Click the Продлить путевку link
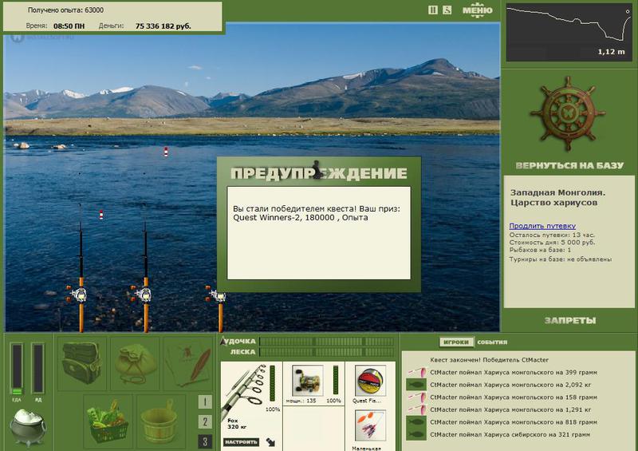 pos(542,226)
